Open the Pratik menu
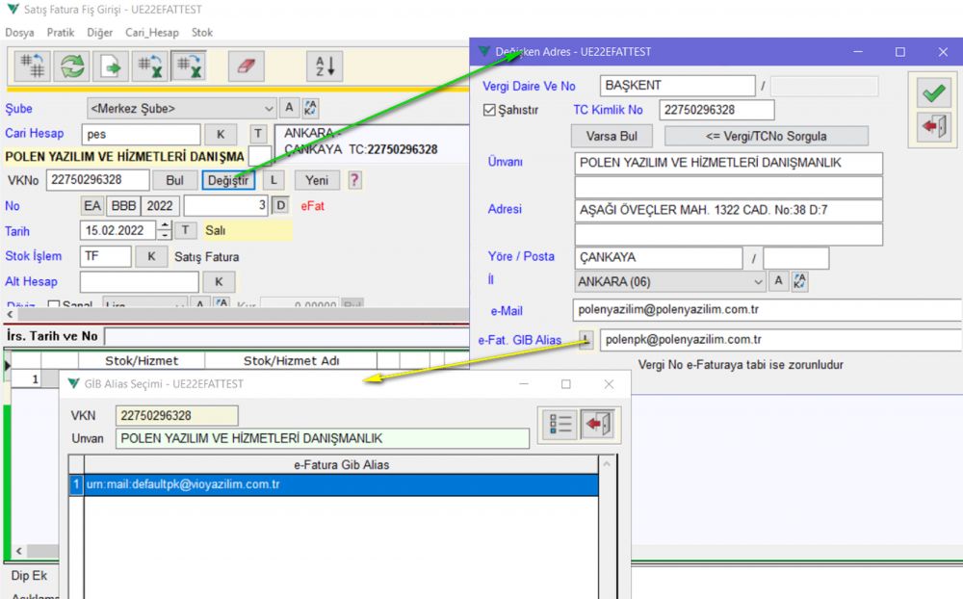The image size is (963, 599). 60,32
